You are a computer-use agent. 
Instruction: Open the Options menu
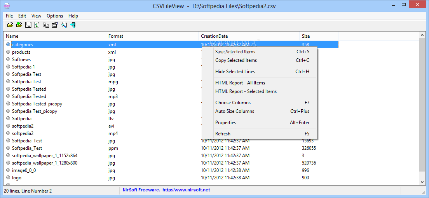click(x=55, y=16)
